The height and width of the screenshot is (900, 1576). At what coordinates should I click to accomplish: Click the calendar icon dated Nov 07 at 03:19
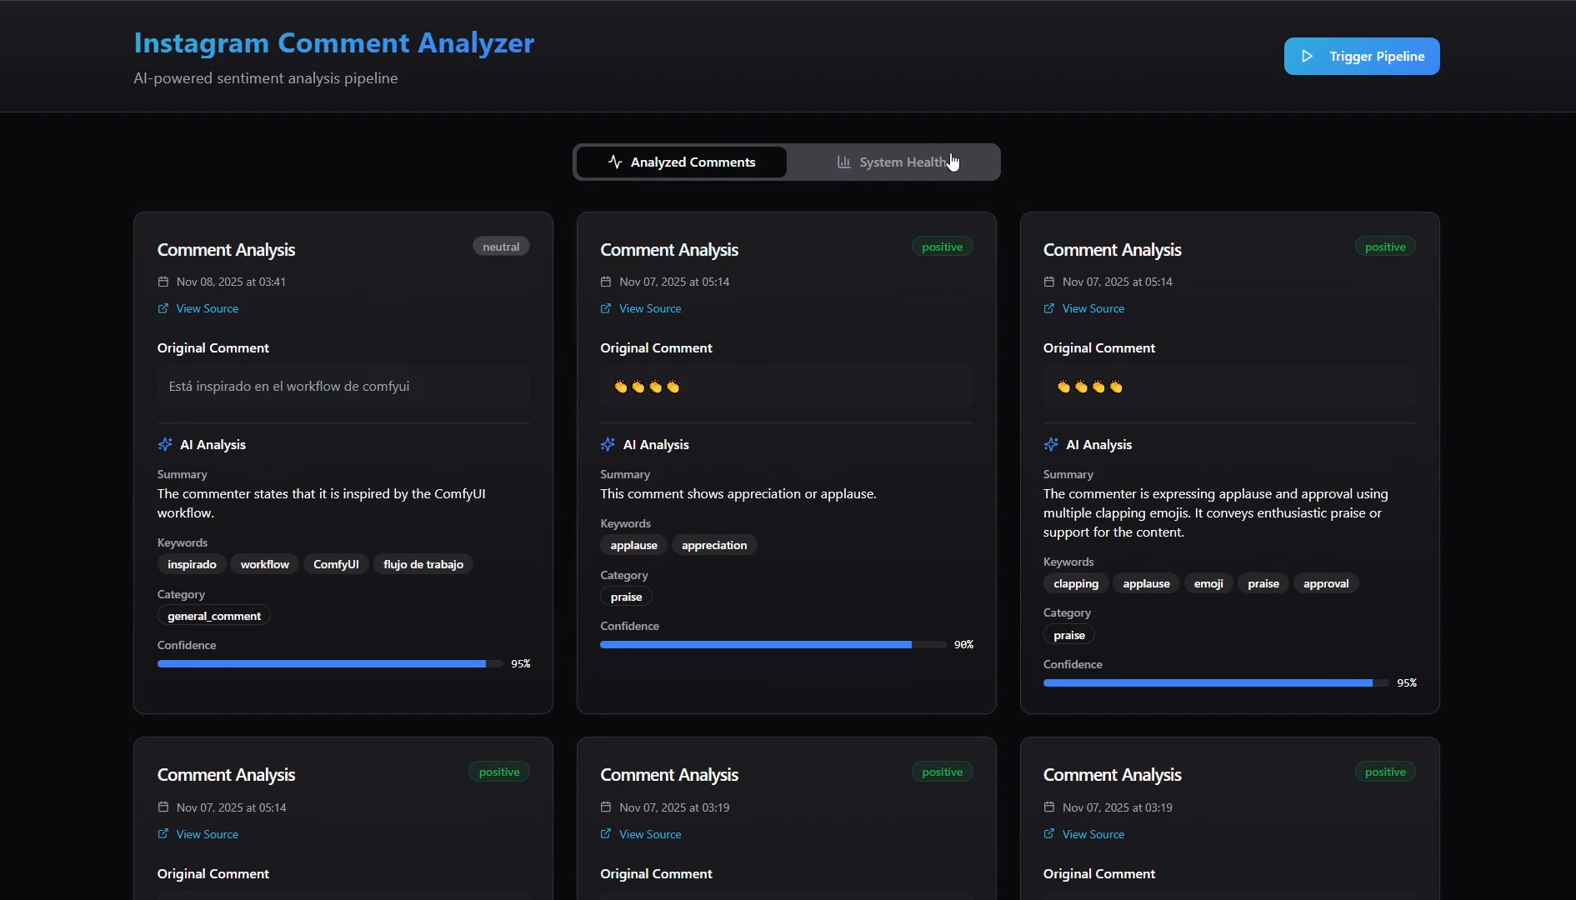click(605, 807)
